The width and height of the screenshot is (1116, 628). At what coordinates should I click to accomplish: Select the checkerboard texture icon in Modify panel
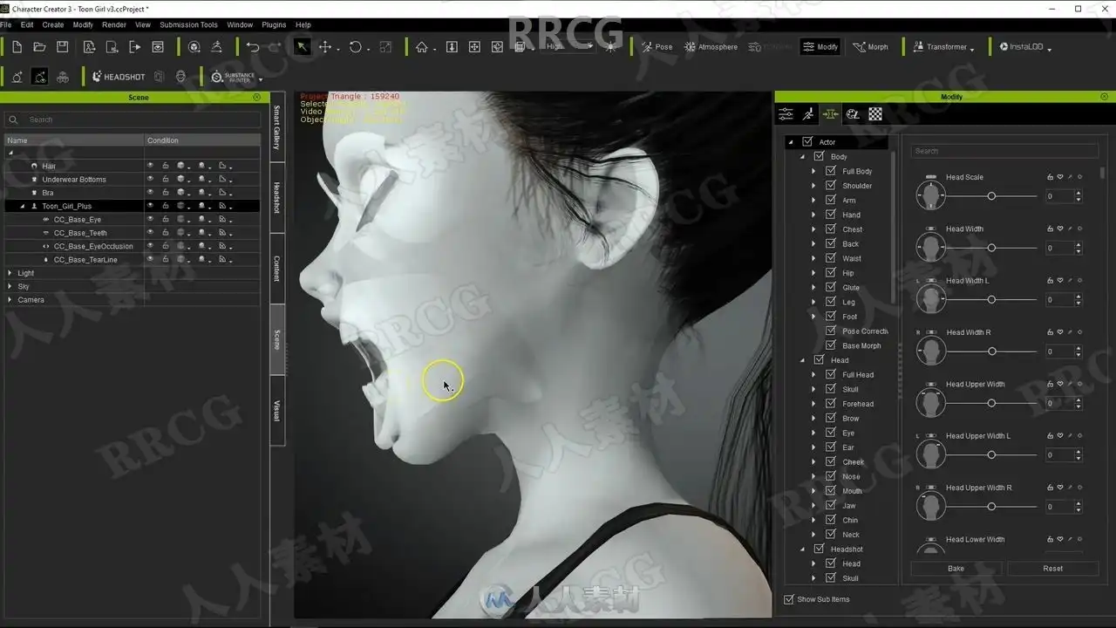[875, 114]
